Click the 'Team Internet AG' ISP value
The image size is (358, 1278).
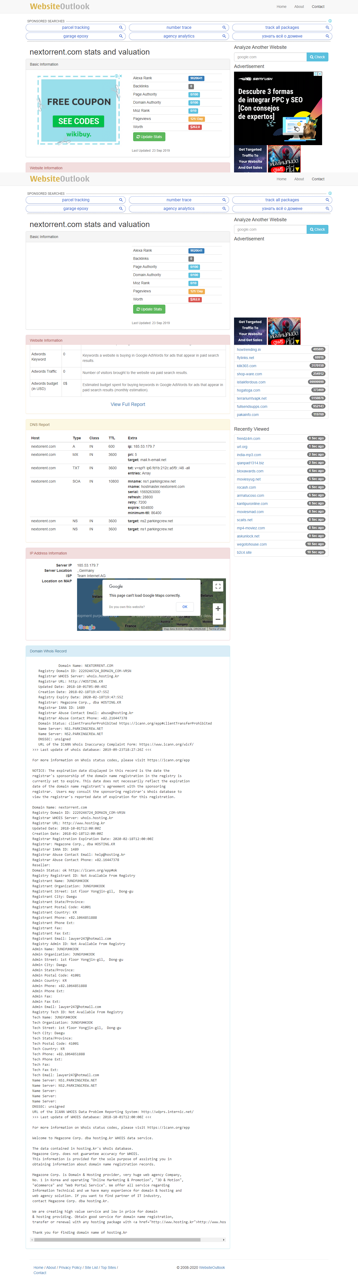tap(91, 576)
